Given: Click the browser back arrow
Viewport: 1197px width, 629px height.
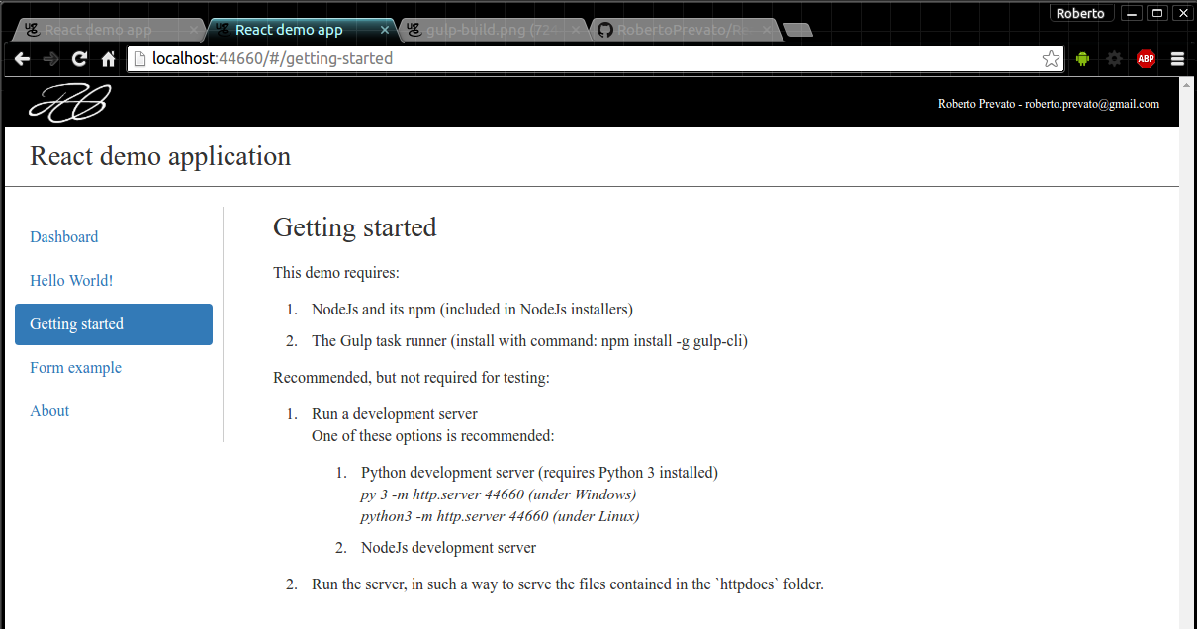Looking at the screenshot, I should click(x=22, y=59).
